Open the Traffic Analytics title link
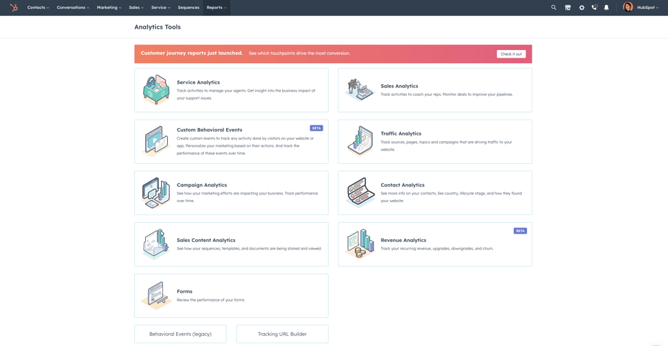The image size is (668, 346). 401,134
